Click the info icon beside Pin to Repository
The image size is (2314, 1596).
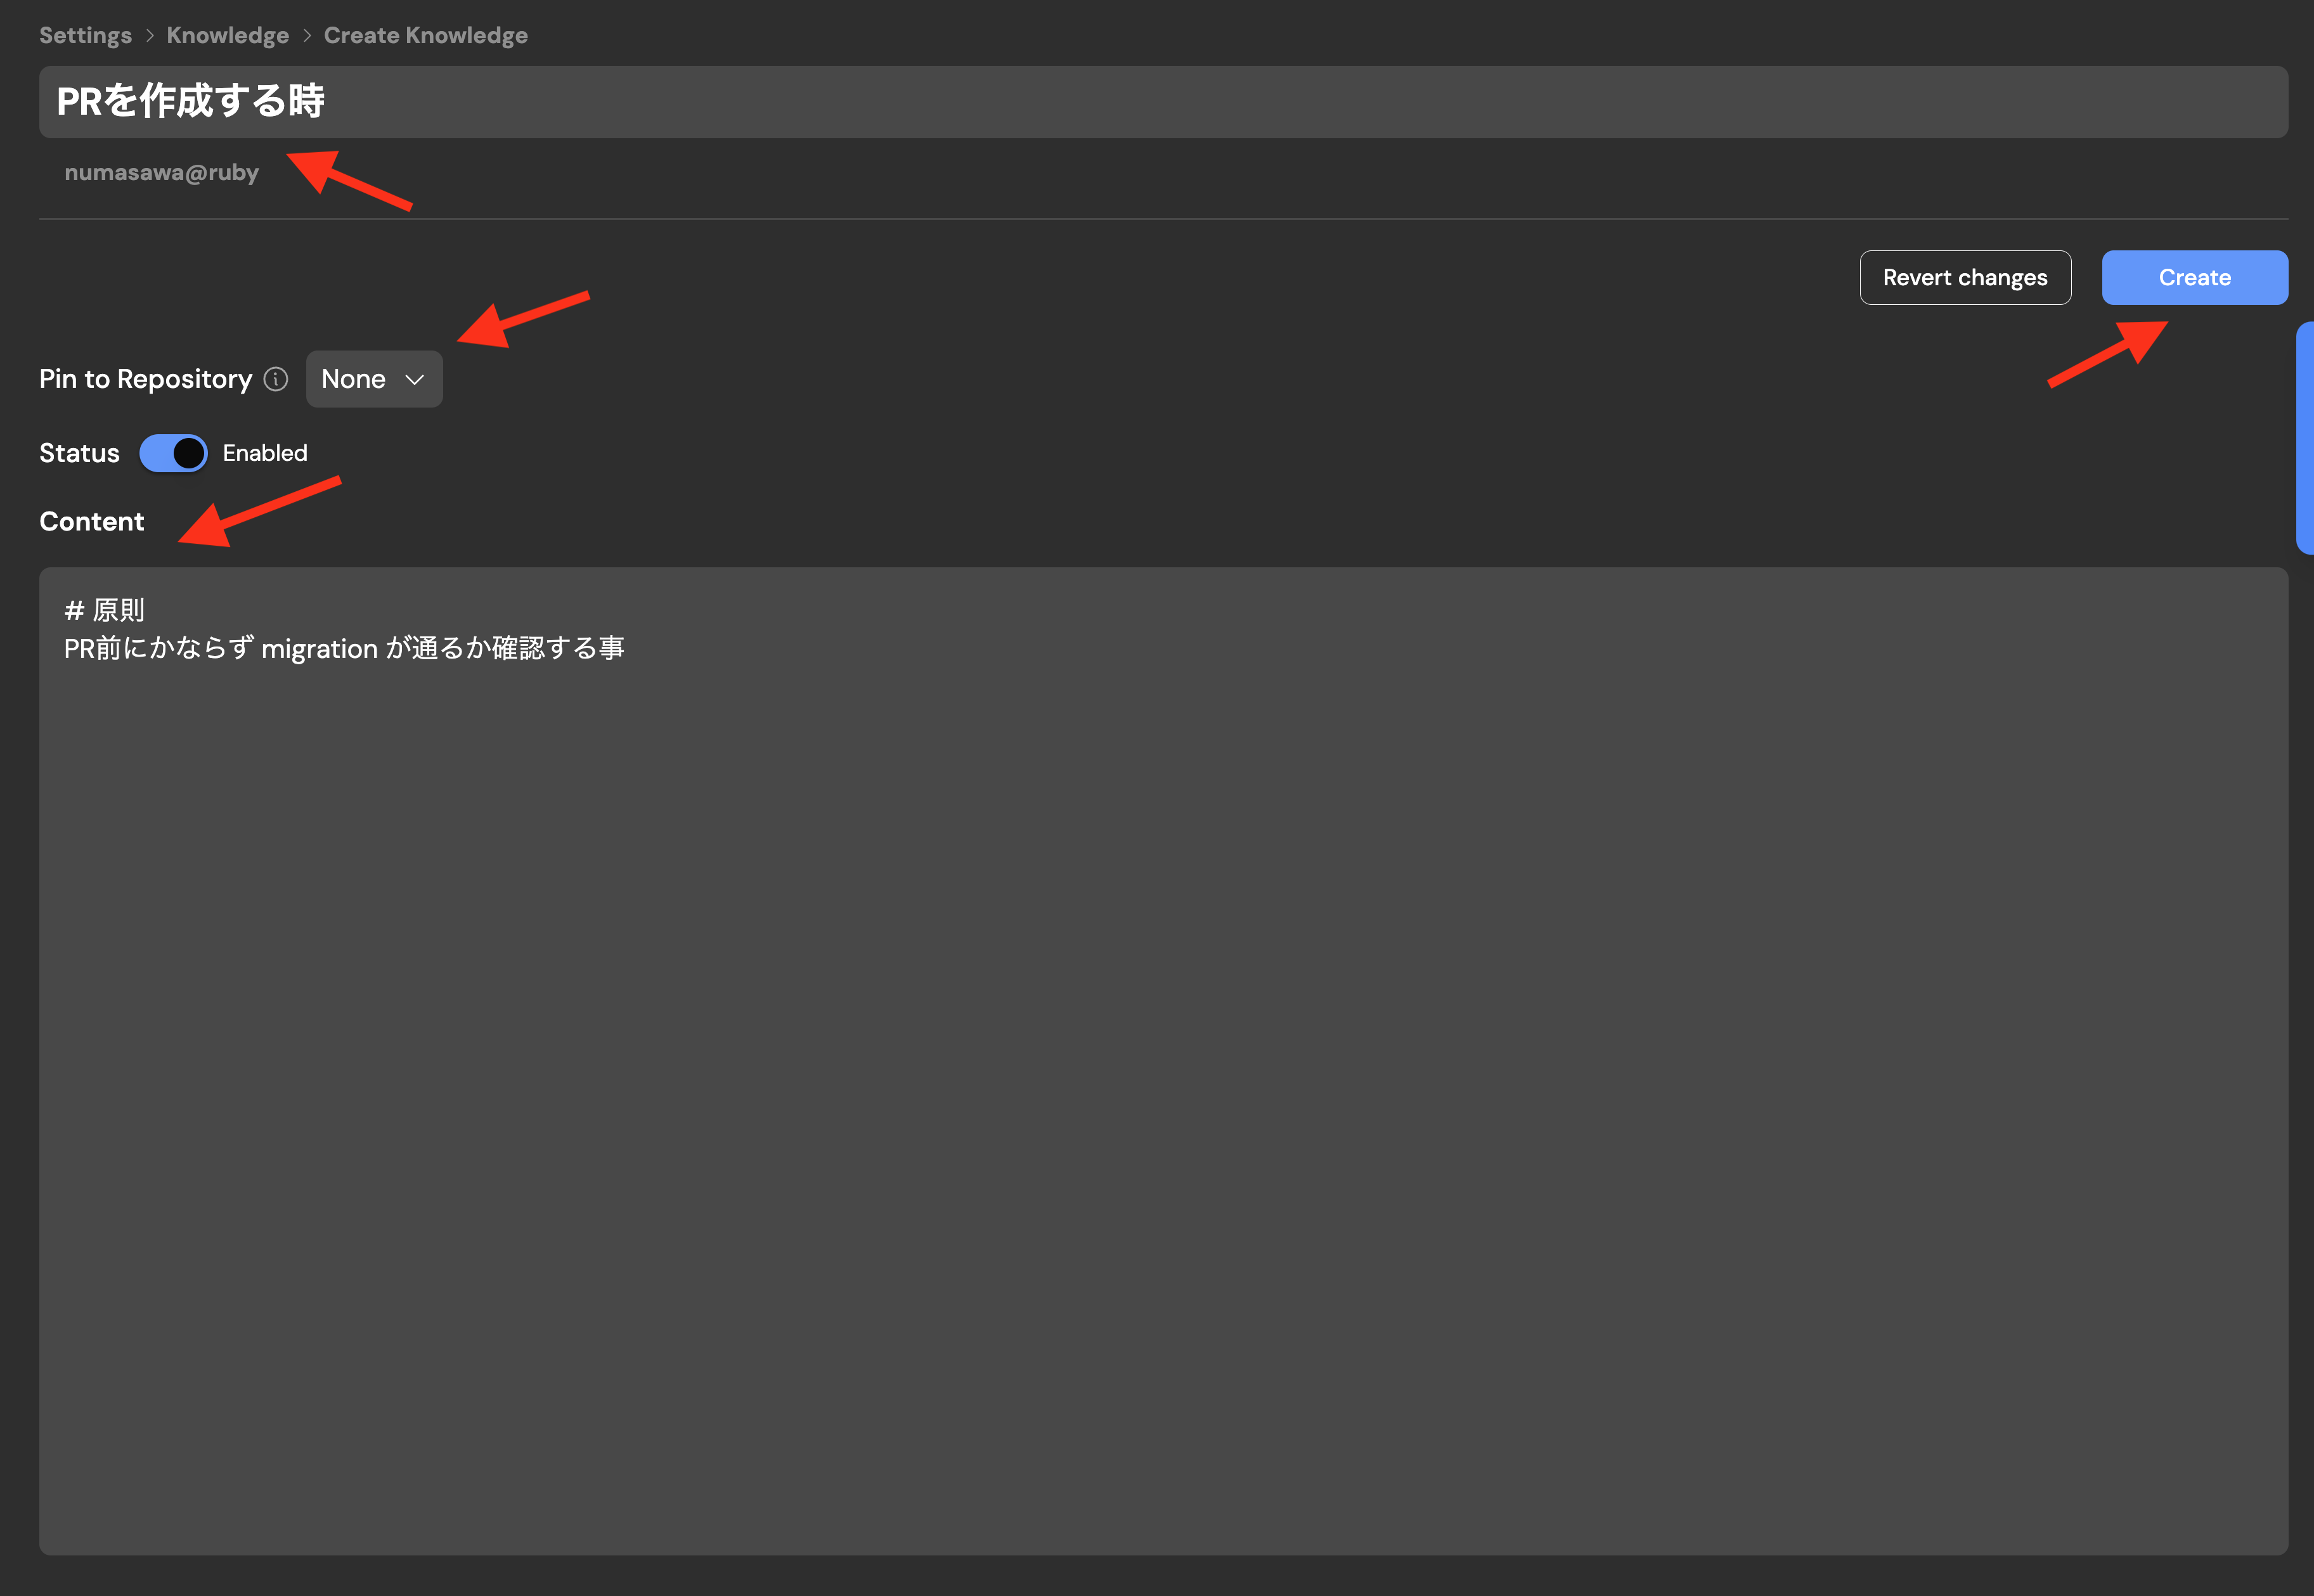pyautogui.click(x=276, y=379)
